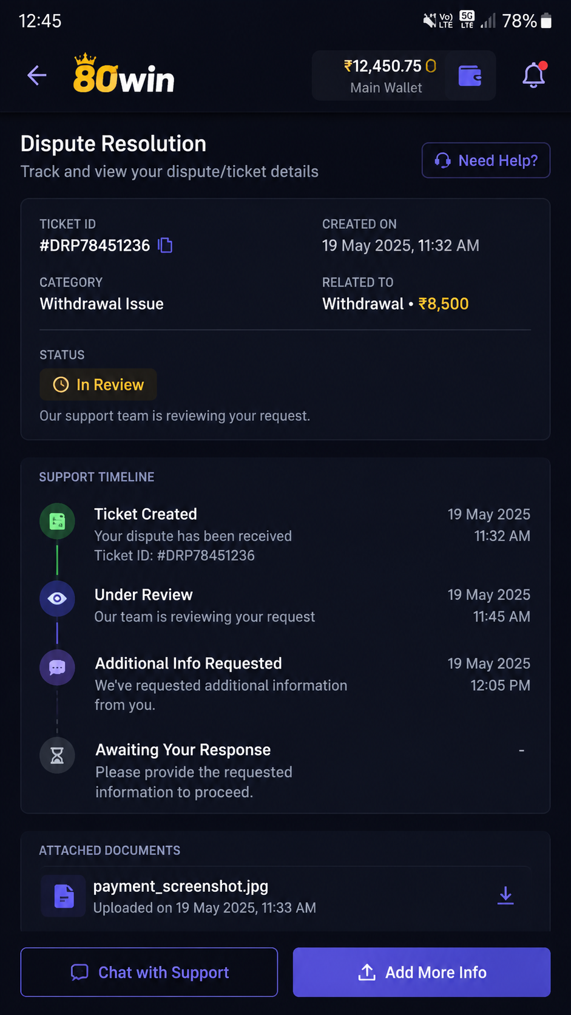
Task: Tap the 80win logo
Action: coord(124,74)
